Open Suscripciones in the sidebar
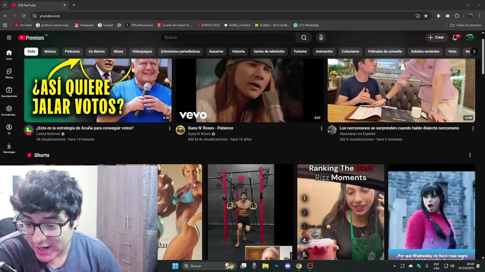This screenshot has height=272, width=485. click(9, 92)
